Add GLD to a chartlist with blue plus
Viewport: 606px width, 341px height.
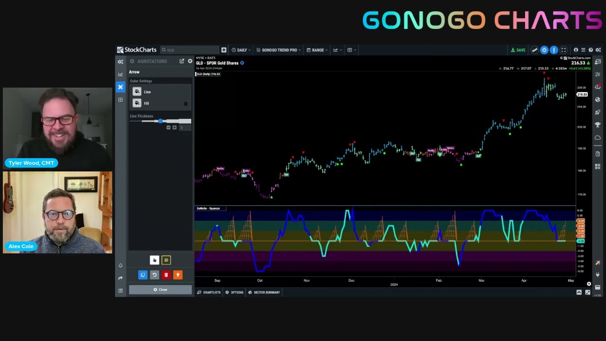pos(242,63)
